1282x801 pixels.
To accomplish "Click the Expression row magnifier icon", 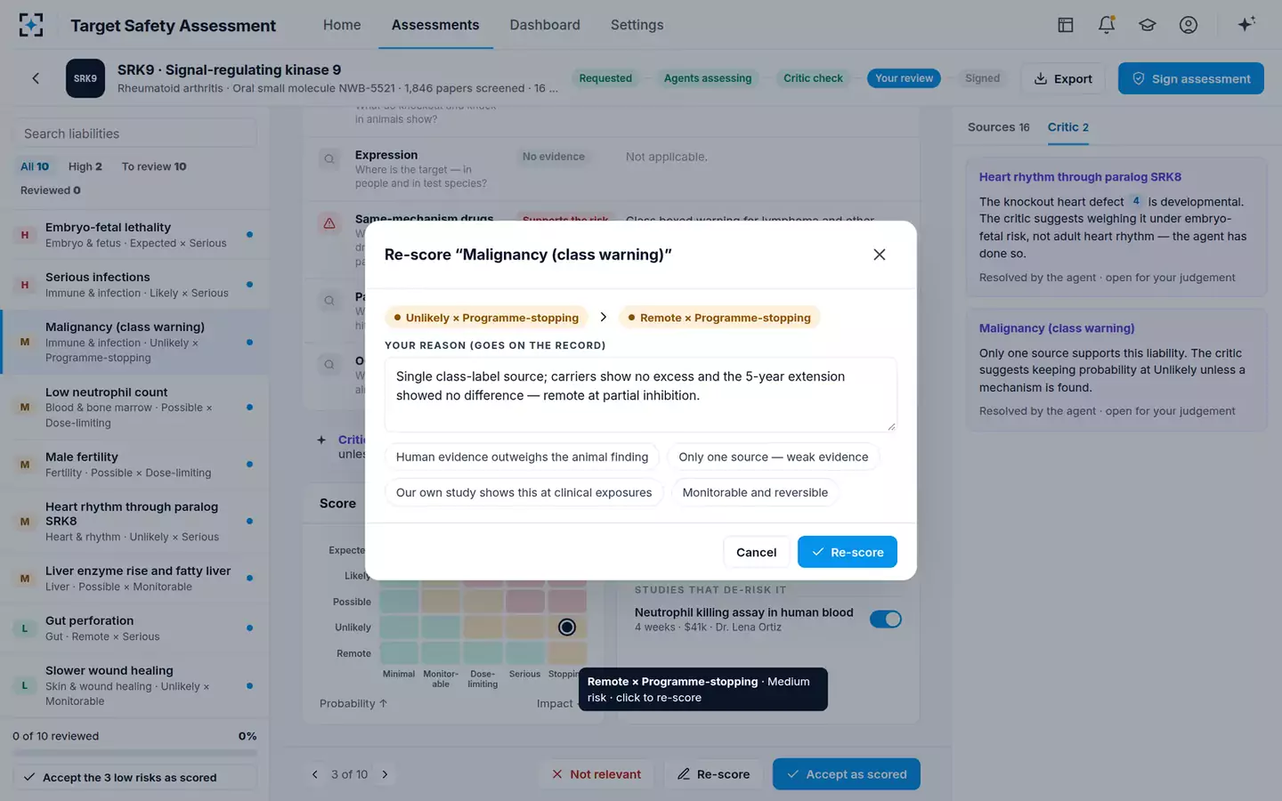I will 329,159.
